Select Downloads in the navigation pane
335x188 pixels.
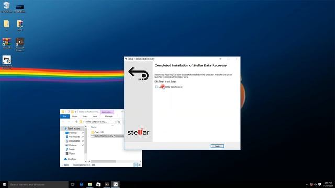pos(74,137)
